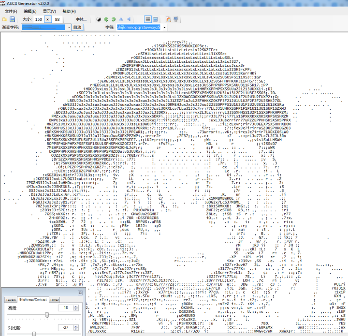Expand the 渐变字符 ramp dropdown arrow

point(69,27)
